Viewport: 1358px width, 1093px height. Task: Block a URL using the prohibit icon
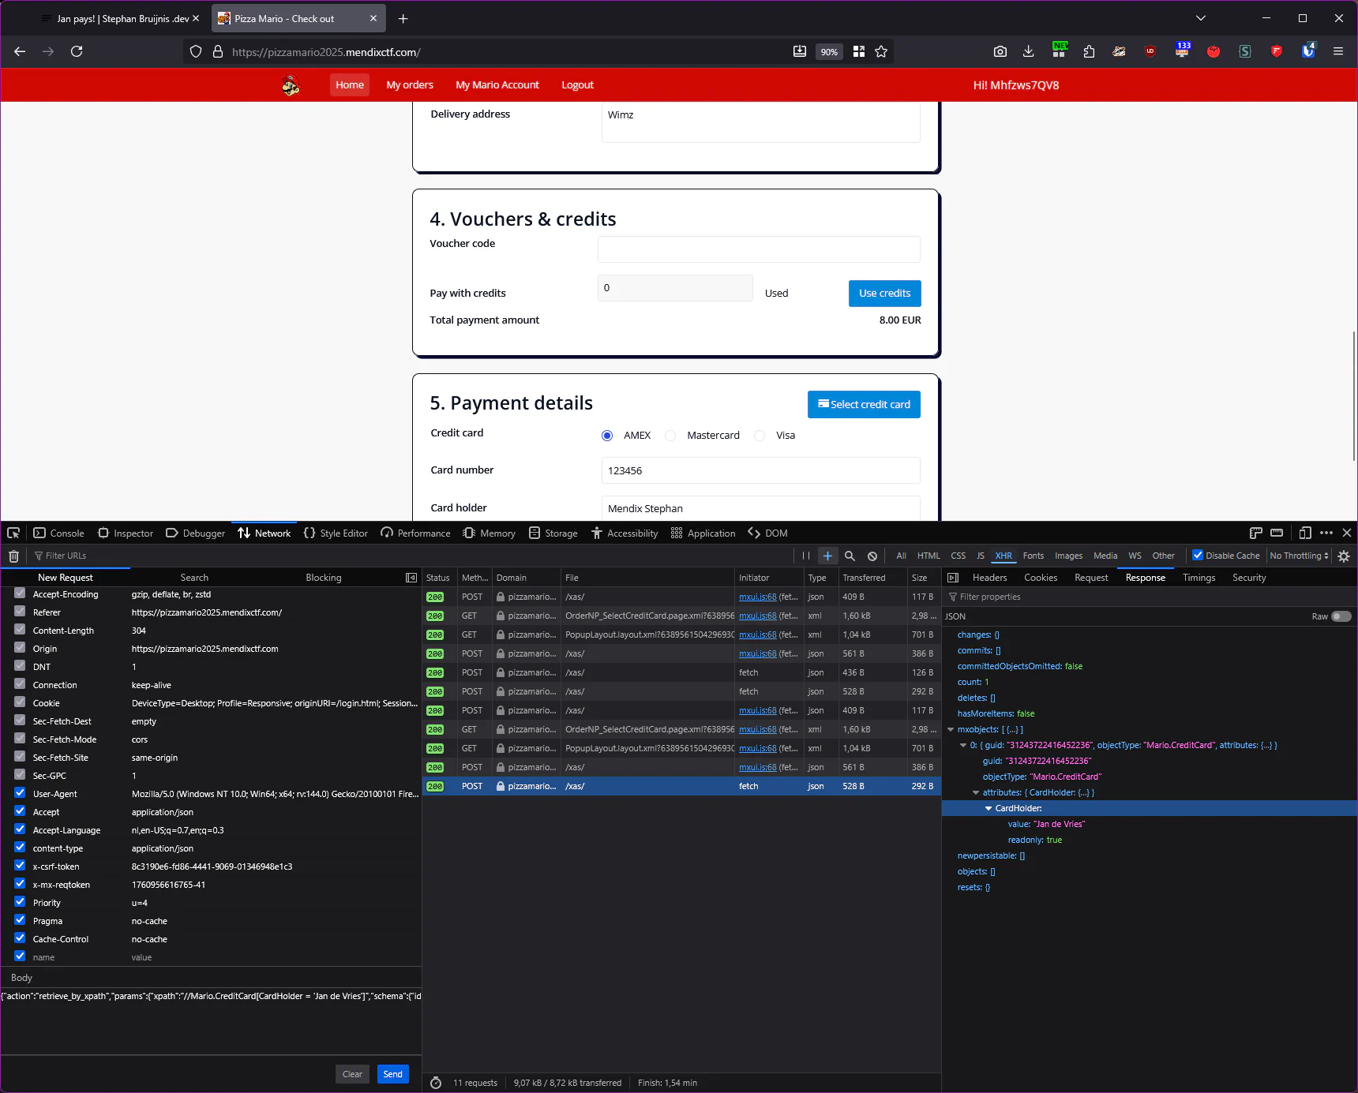[x=872, y=556]
